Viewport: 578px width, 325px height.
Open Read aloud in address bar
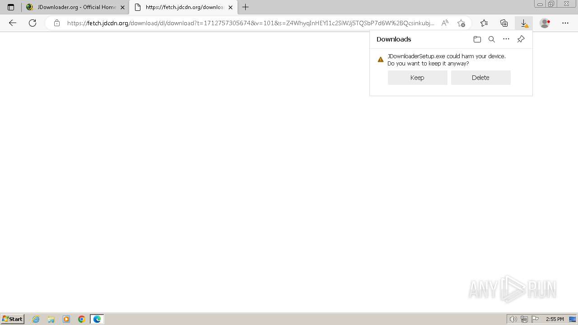[x=445, y=23]
